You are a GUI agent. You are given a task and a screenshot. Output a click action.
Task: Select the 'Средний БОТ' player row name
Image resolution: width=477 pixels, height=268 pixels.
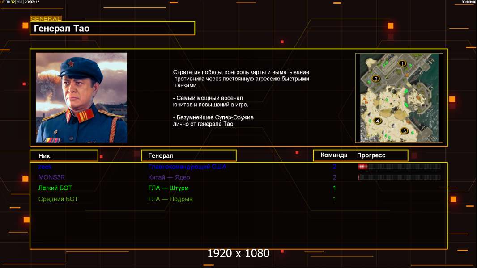[58, 199]
